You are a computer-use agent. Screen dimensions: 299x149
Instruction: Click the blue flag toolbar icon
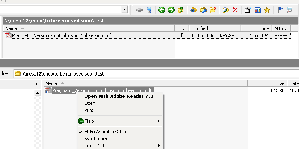[x=280, y=10]
